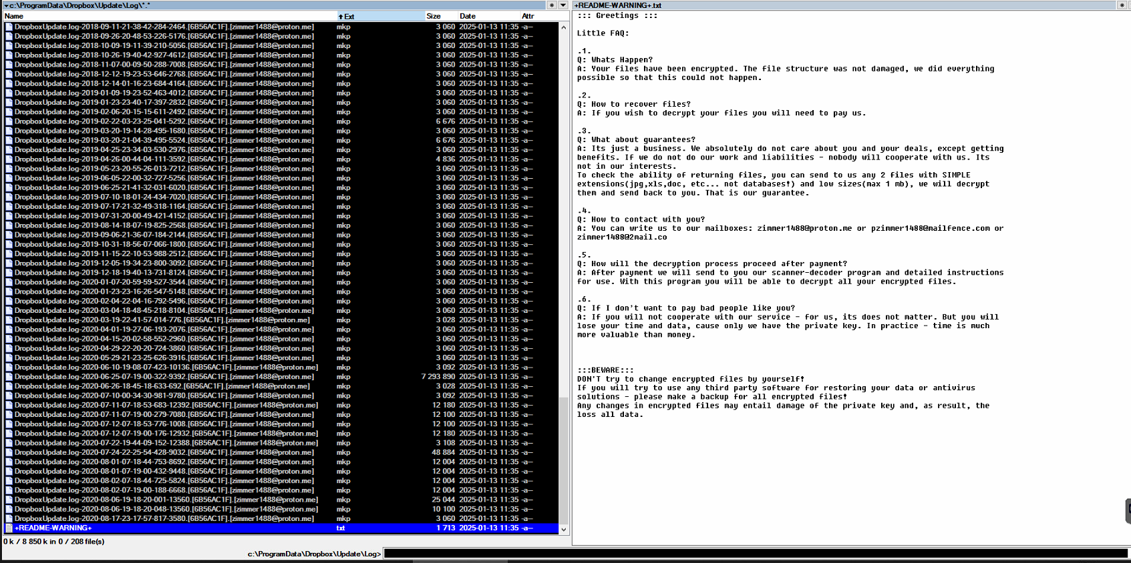Click the ':::BEWARE:::' heading in the viewer

pos(605,370)
